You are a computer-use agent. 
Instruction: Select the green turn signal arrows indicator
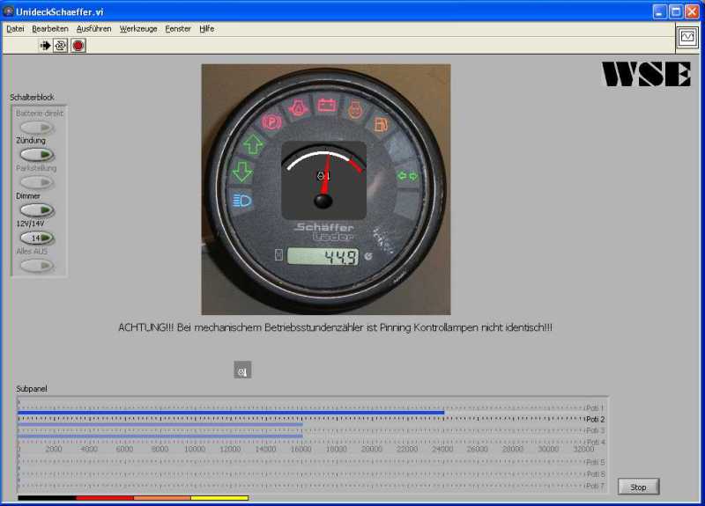pos(407,176)
